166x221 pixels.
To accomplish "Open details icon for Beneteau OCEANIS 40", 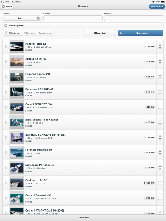I will [x=160, y=92].
